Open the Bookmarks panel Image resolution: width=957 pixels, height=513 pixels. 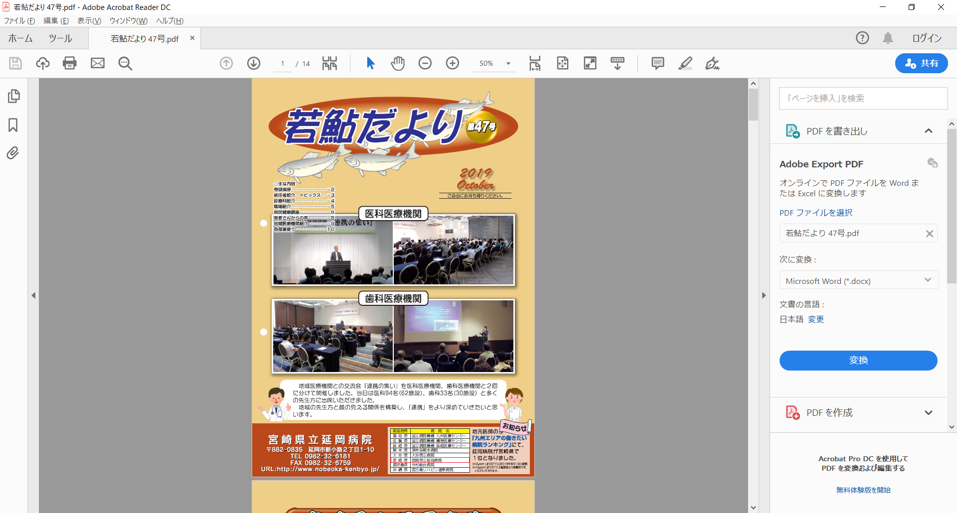(x=13, y=125)
